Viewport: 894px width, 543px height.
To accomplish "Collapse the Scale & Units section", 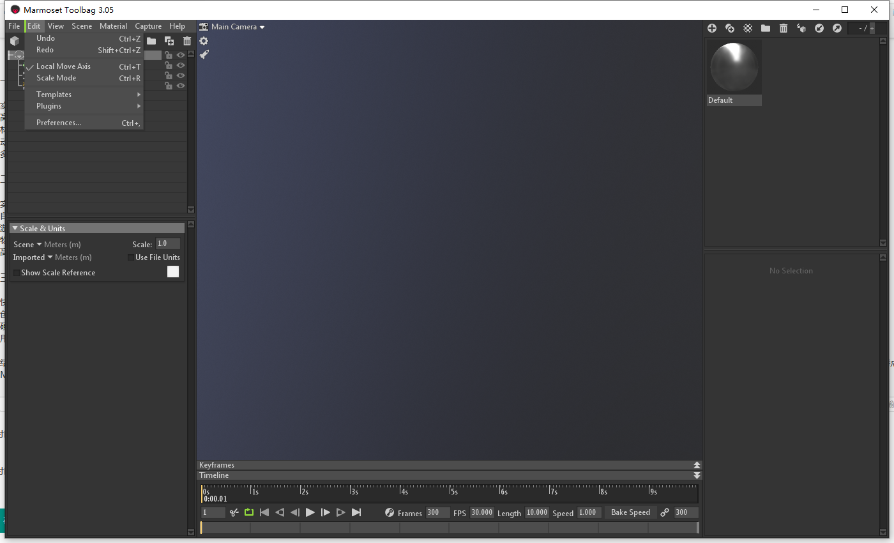I will point(15,228).
